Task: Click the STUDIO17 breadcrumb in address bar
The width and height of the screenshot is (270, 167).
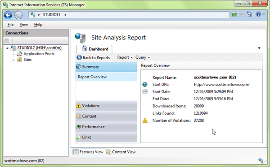Action: click(52, 15)
